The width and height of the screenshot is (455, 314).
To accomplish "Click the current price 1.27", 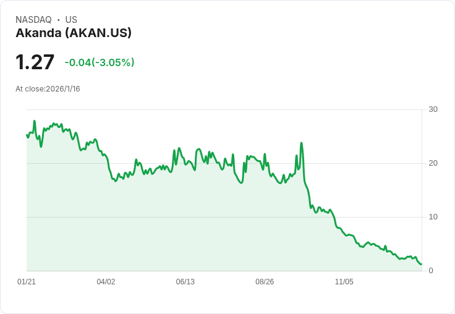I will pos(35,62).
